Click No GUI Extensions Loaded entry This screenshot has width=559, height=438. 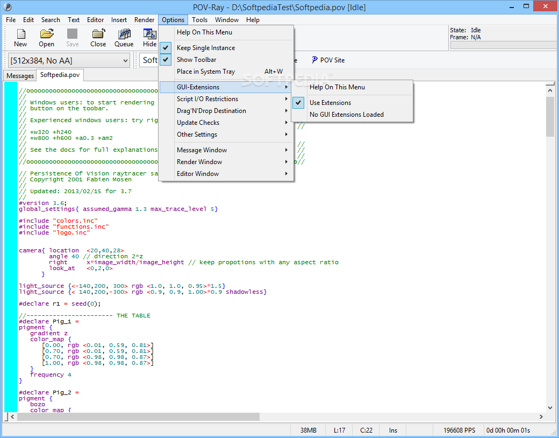pos(346,115)
